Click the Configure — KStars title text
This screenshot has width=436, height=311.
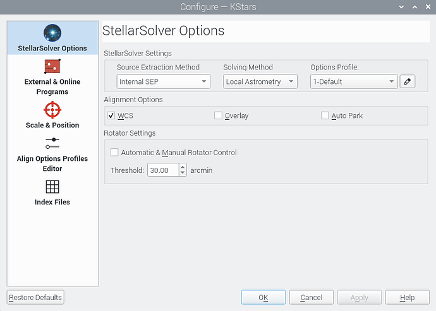coord(218,7)
